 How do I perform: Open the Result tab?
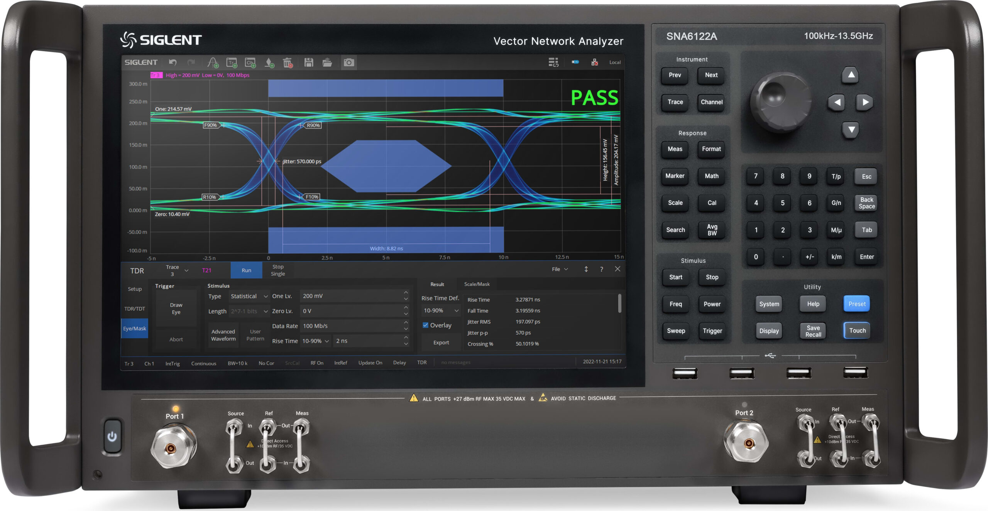[437, 284]
